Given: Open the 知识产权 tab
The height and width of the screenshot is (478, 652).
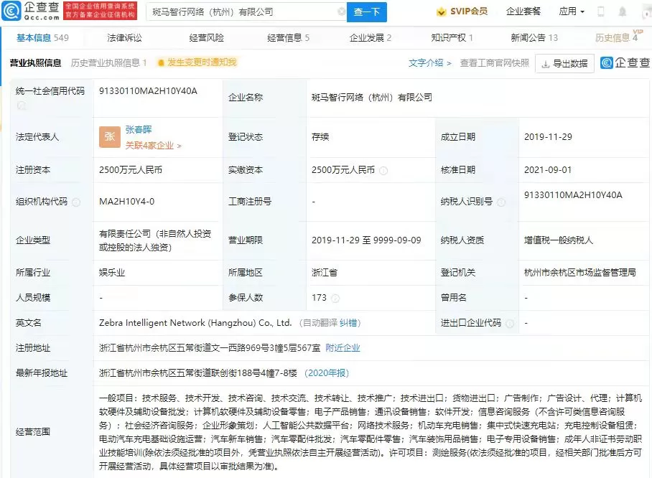Looking at the screenshot, I should (451, 38).
